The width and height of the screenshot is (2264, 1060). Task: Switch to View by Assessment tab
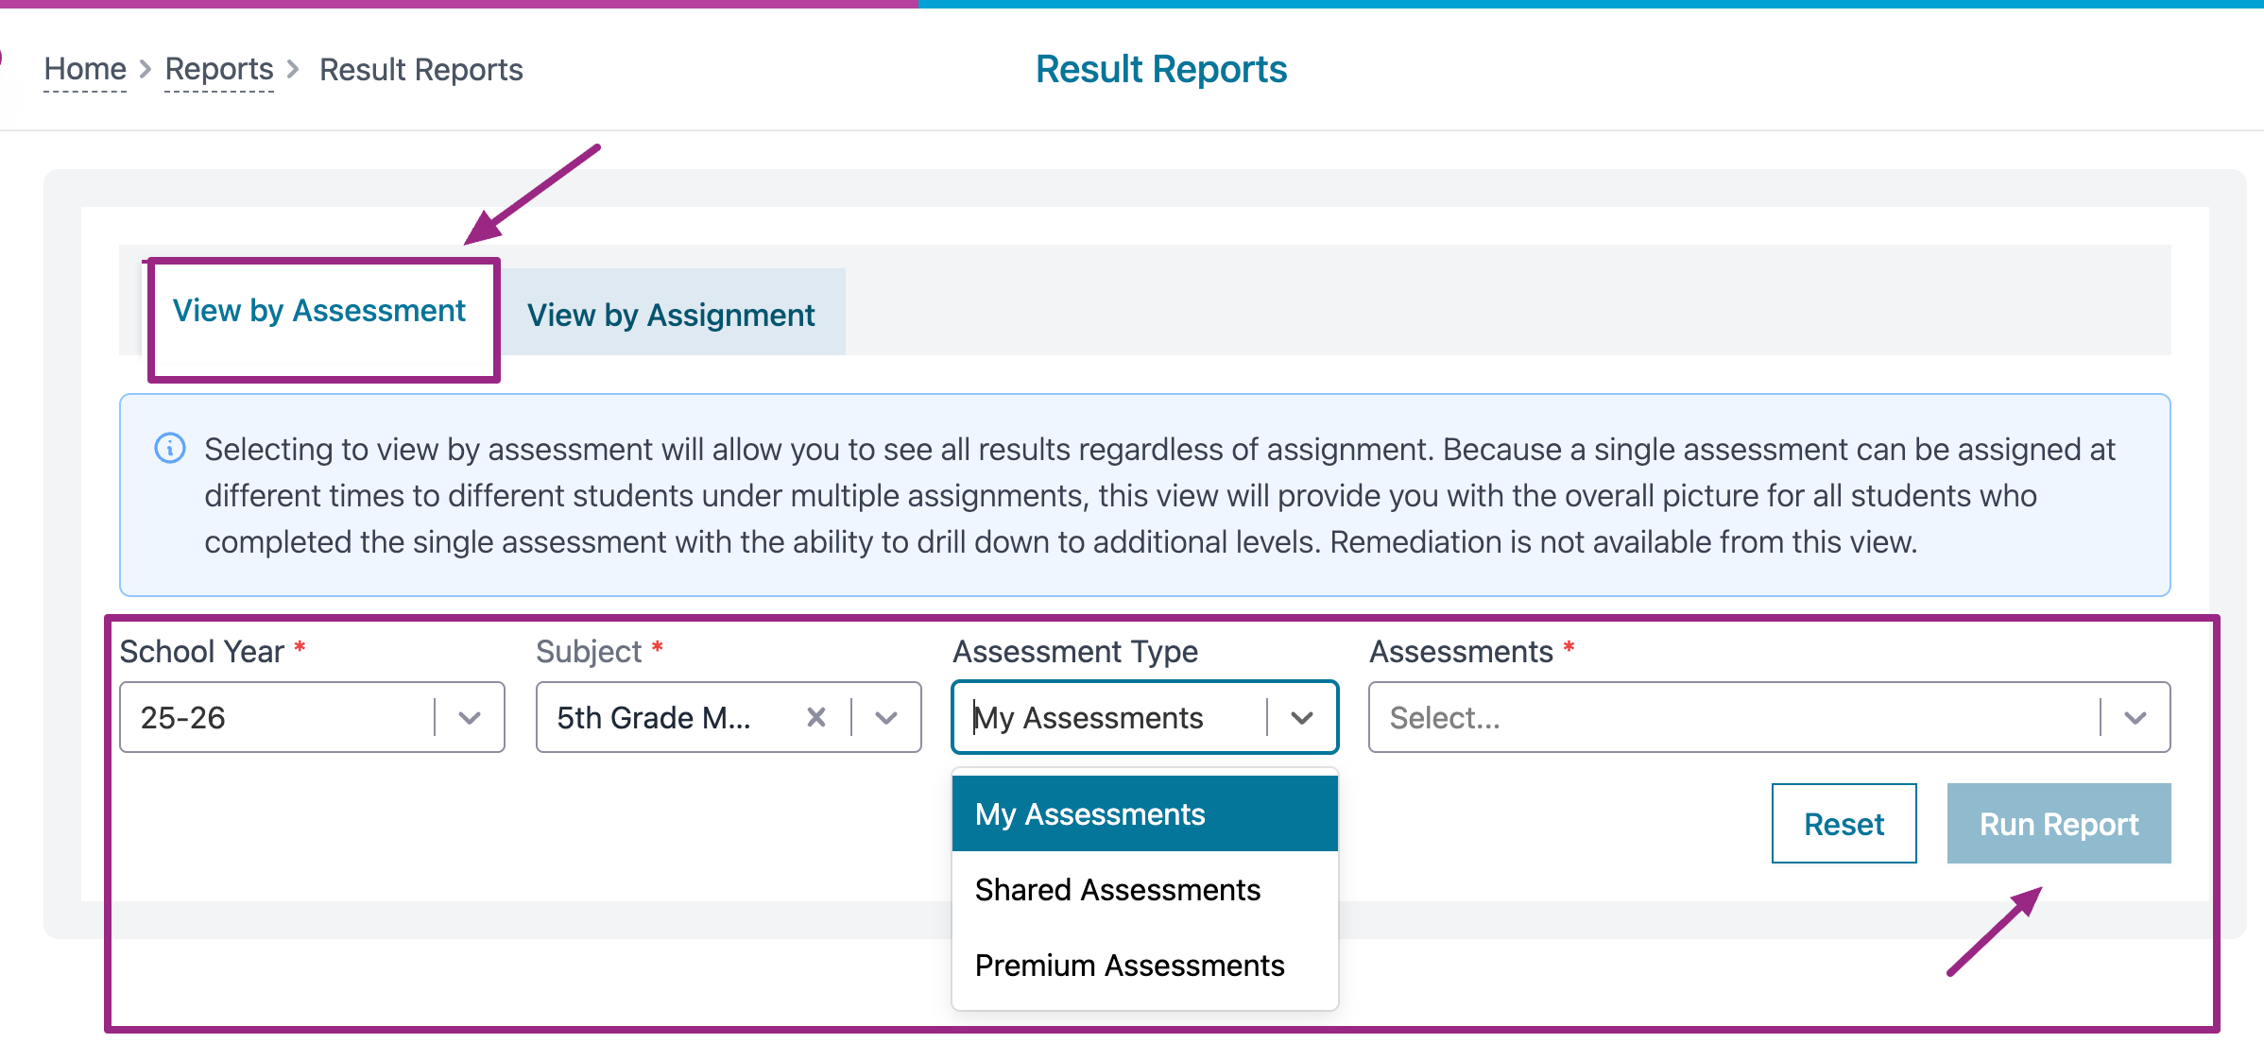(319, 312)
